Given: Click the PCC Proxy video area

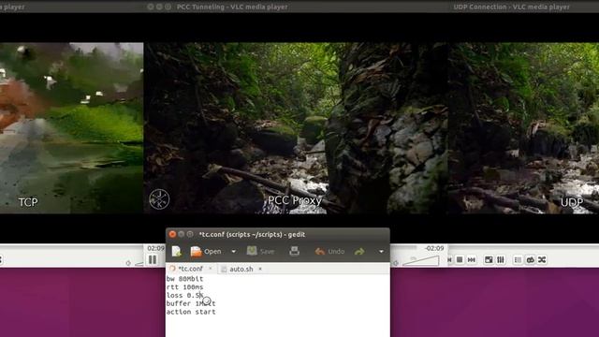Looking at the screenshot, I should tap(296, 128).
